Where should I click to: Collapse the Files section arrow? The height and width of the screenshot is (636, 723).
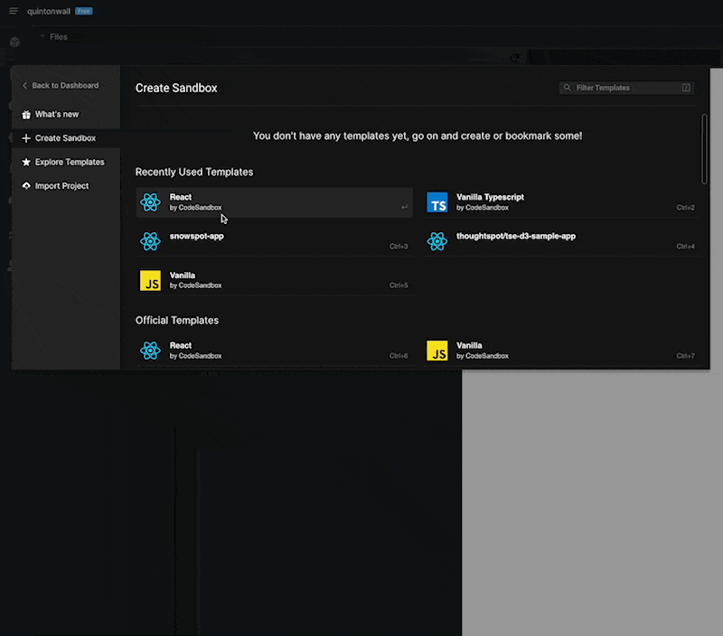click(x=42, y=36)
